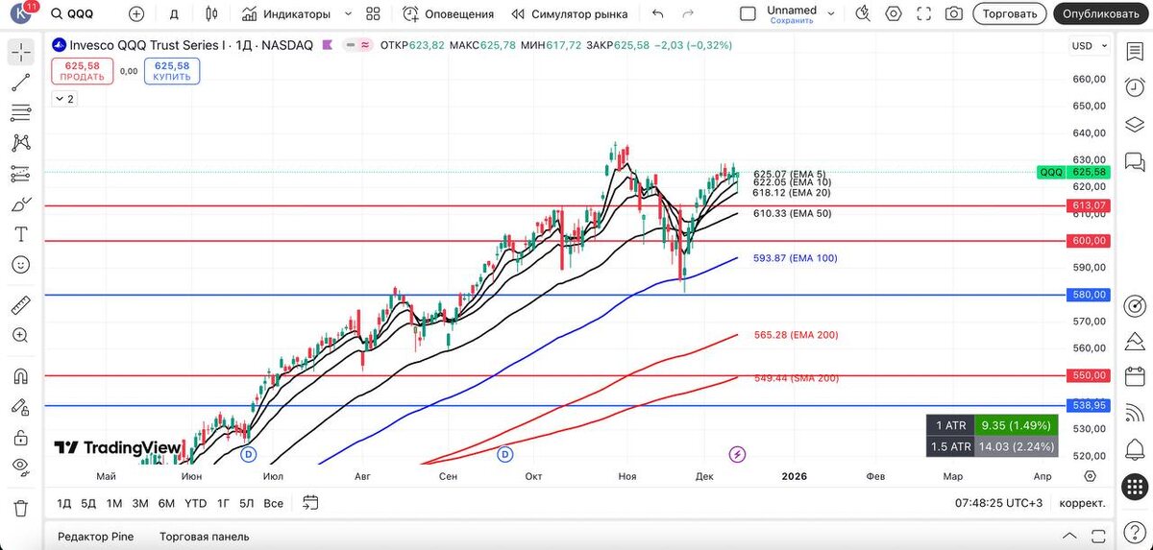
Task: Open the apps grid menu button
Action: 1135,486
